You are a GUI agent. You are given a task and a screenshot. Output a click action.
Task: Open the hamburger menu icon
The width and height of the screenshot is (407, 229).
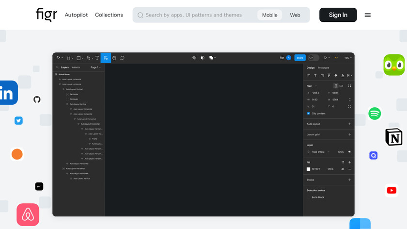click(367, 15)
